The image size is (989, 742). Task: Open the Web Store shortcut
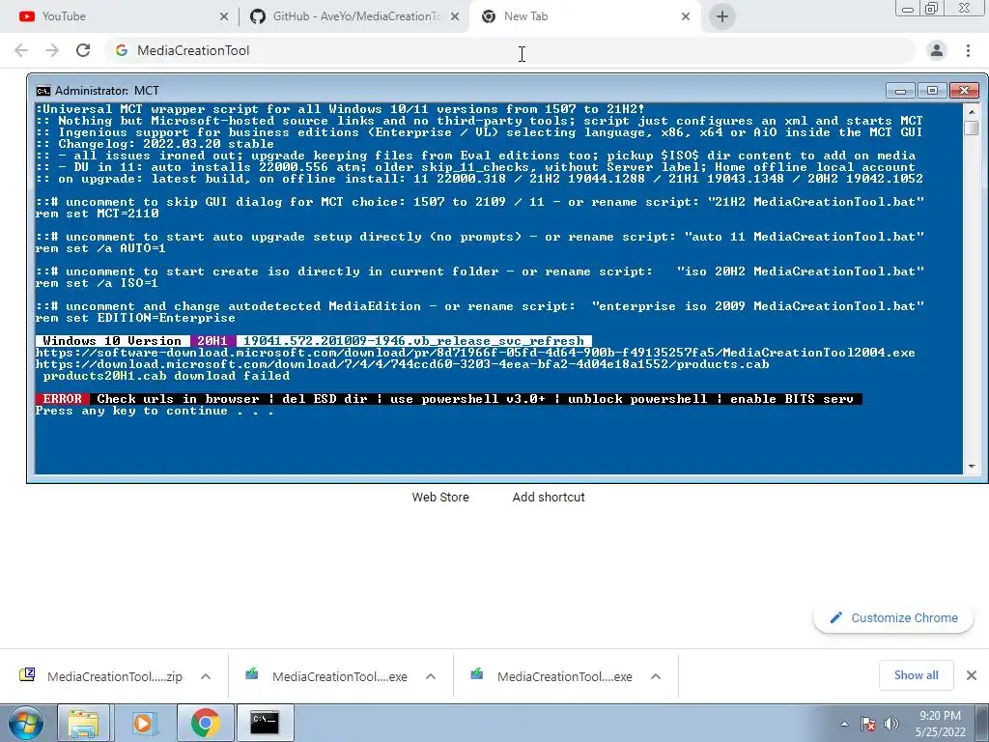(440, 498)
